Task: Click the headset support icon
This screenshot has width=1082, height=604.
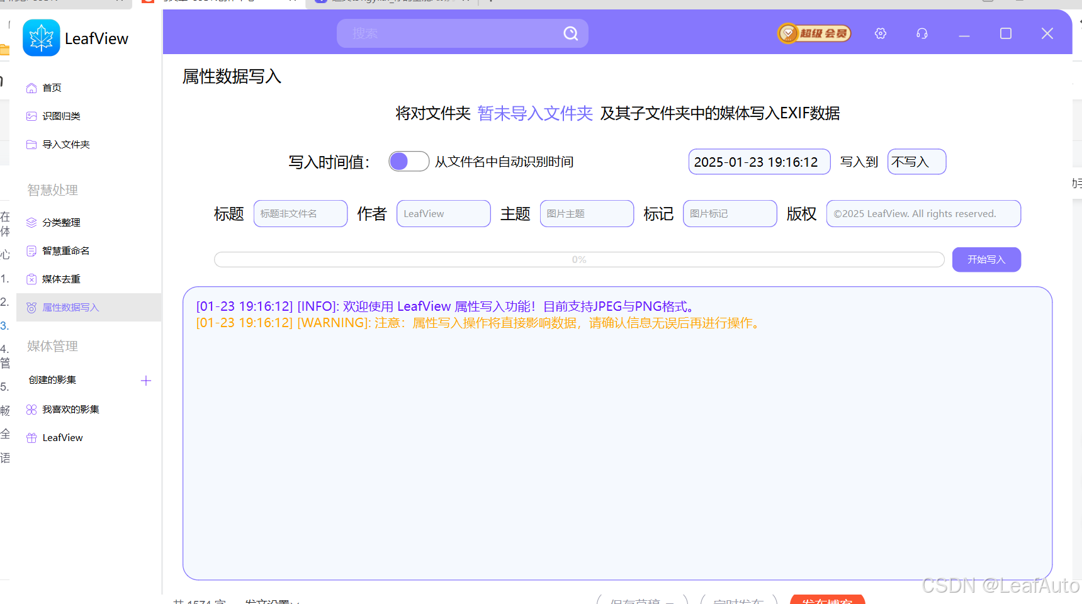Action: tap(921, 33)
